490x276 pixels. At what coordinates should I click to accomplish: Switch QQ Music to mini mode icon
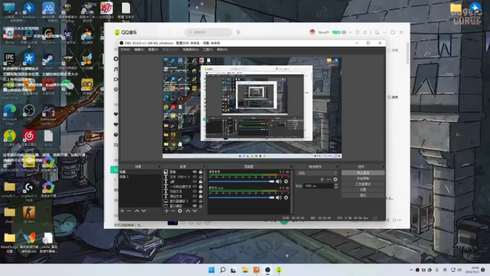coord(377,33)
